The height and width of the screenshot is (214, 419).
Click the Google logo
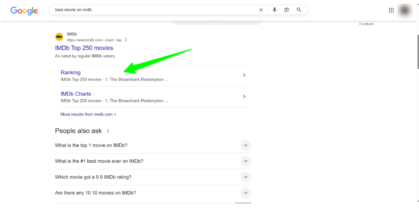click(24, 11)
